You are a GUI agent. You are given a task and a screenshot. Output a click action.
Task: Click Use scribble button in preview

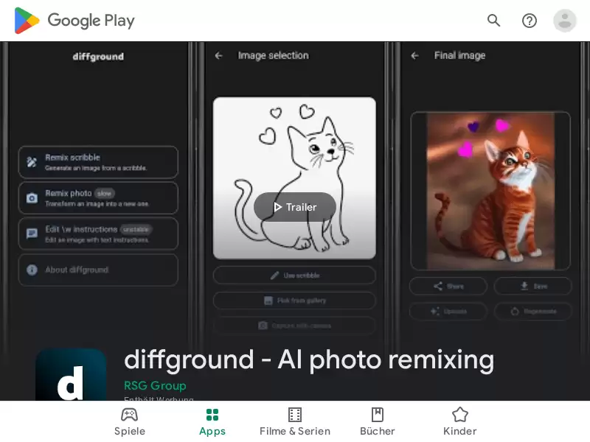[x=294, y=275]
